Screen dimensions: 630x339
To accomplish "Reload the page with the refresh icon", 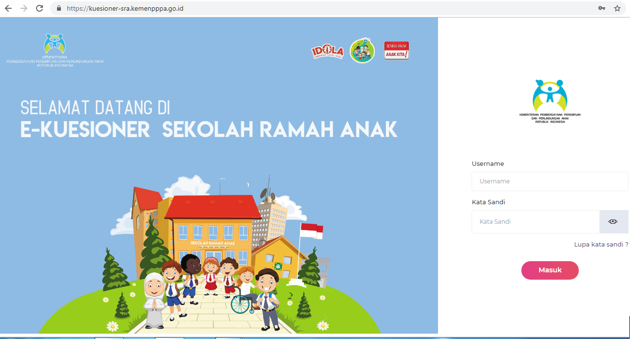I will [39, 8].
